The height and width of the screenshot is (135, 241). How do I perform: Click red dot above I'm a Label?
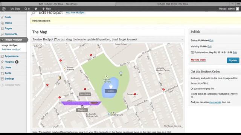tap(85, 89)
